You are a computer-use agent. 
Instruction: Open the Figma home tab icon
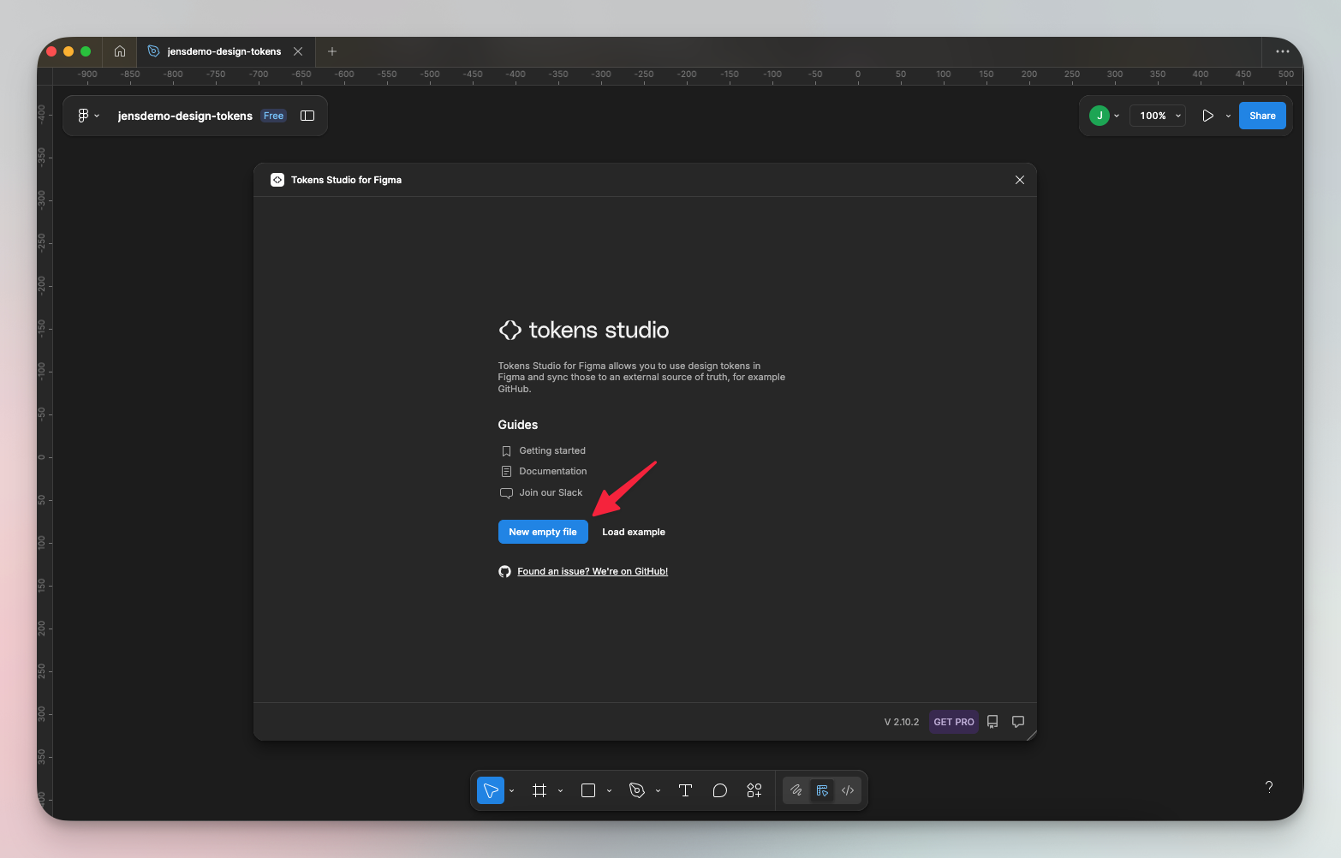click(x=120, y=51)
